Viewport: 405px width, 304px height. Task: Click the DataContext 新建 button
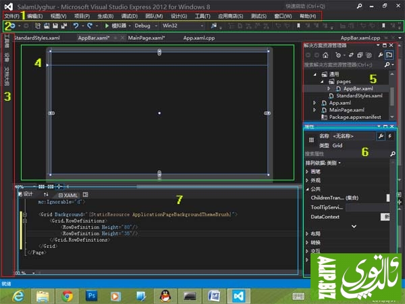(385, 217)
